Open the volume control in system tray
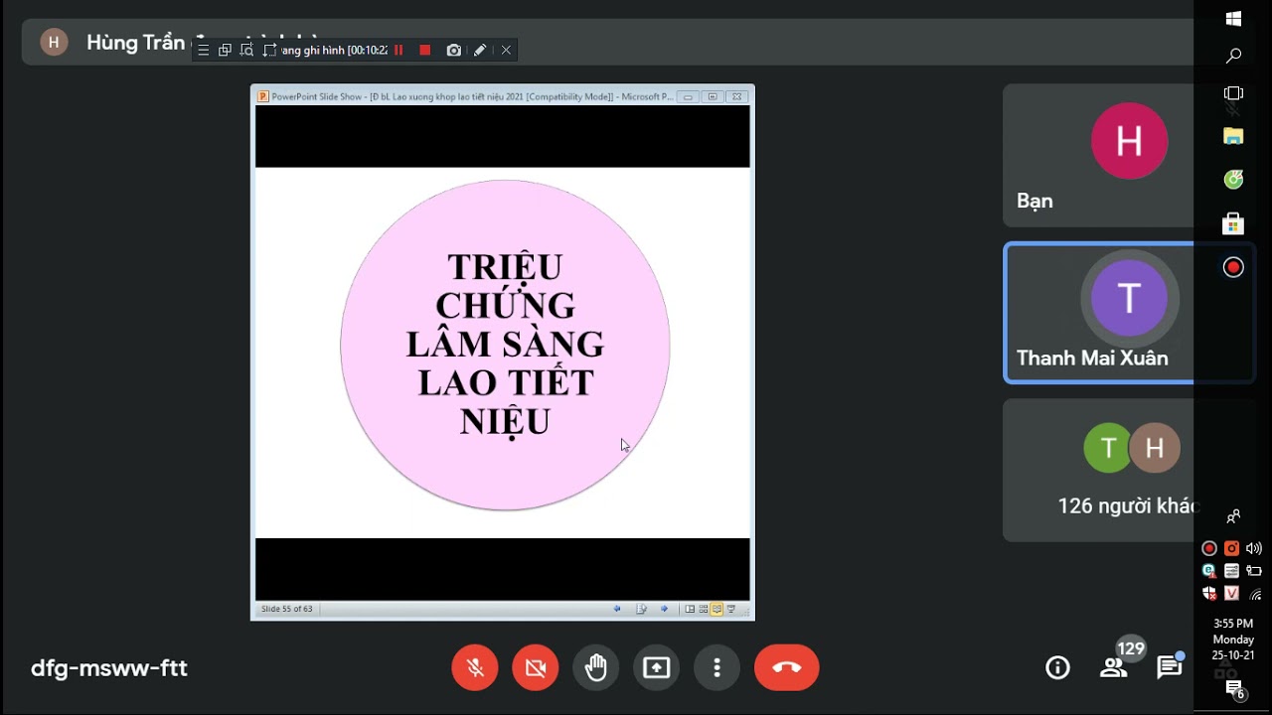The width and height of the screenshot is (1272, 715). coord(1254,548)
